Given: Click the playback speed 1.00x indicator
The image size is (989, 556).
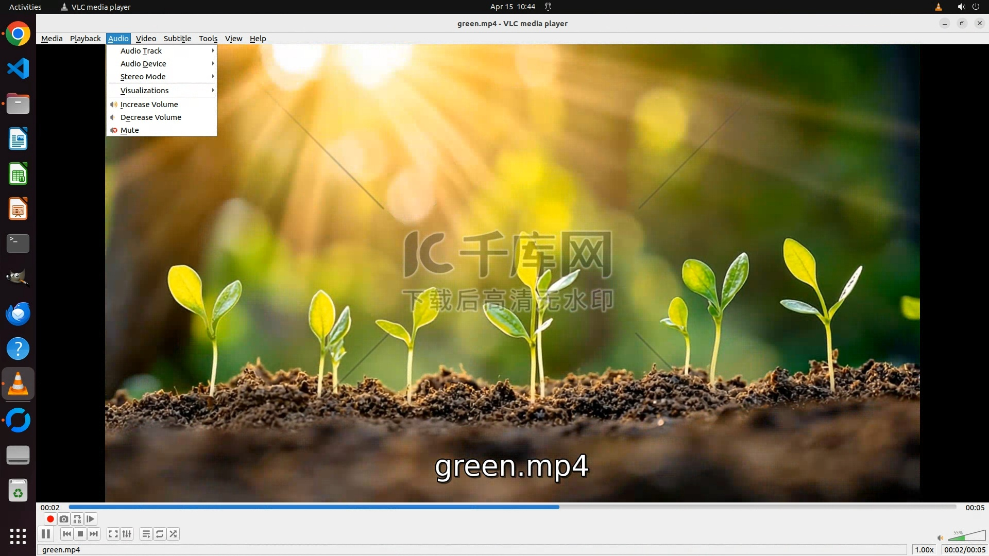Looking at the screenshot, I should point(924,549).
